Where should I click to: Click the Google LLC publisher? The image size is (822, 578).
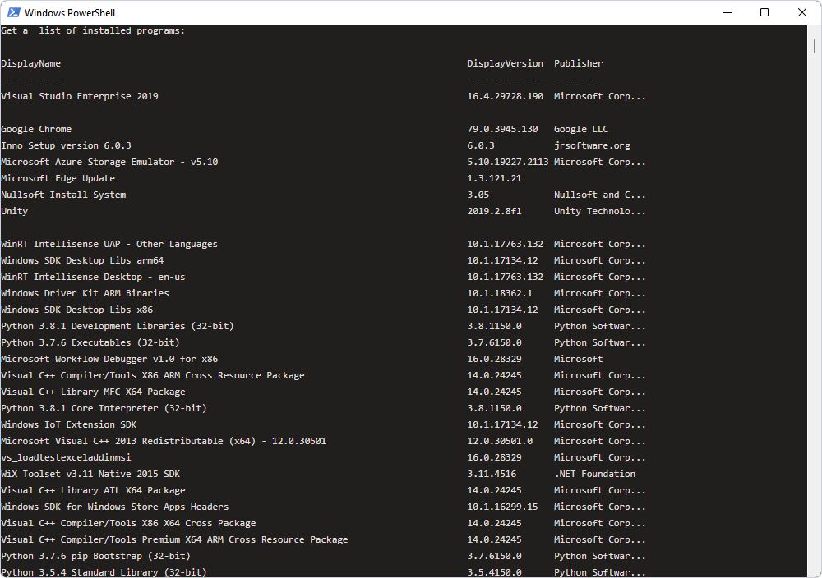pyautogui.click(x=581, y=130)
